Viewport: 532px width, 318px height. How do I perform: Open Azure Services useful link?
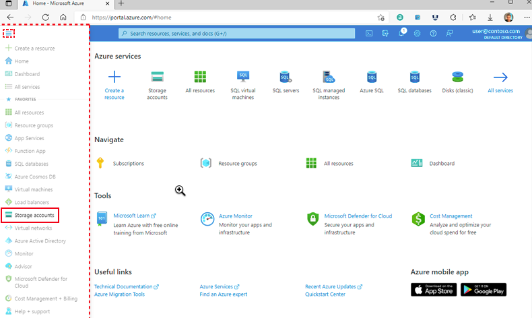click(x=219, y=286)
